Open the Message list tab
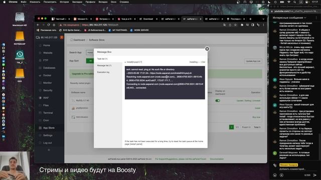The image size is (321, 180). (104, 65)
